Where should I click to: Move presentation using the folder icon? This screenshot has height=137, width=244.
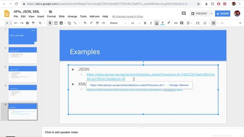[50, 11]
